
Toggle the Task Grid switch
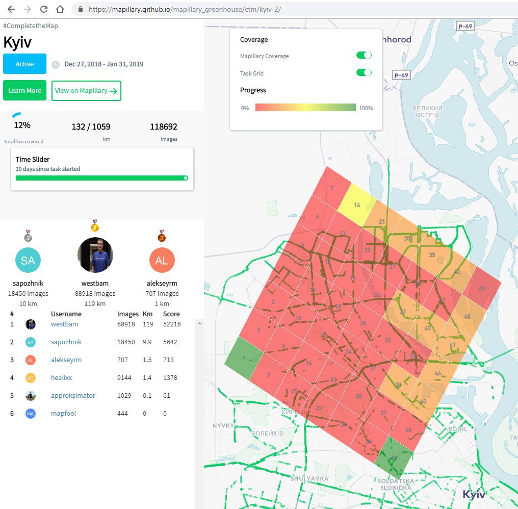pyautogui.click(x=364, y=72)
